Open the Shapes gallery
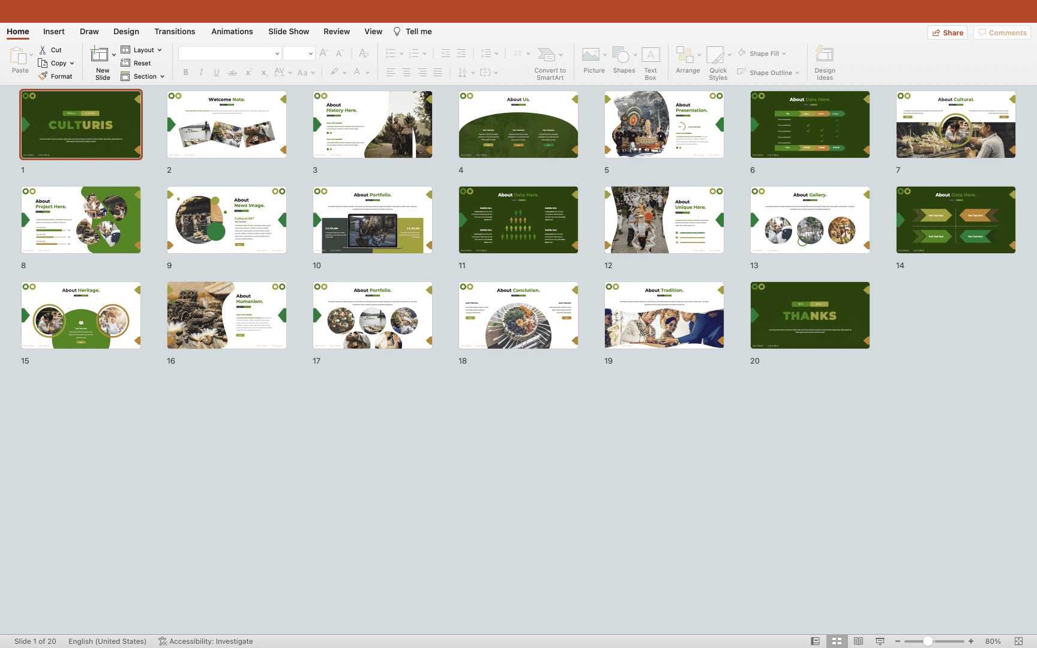The height and width of the screenshot is (648, 1037). pos(621,55)
